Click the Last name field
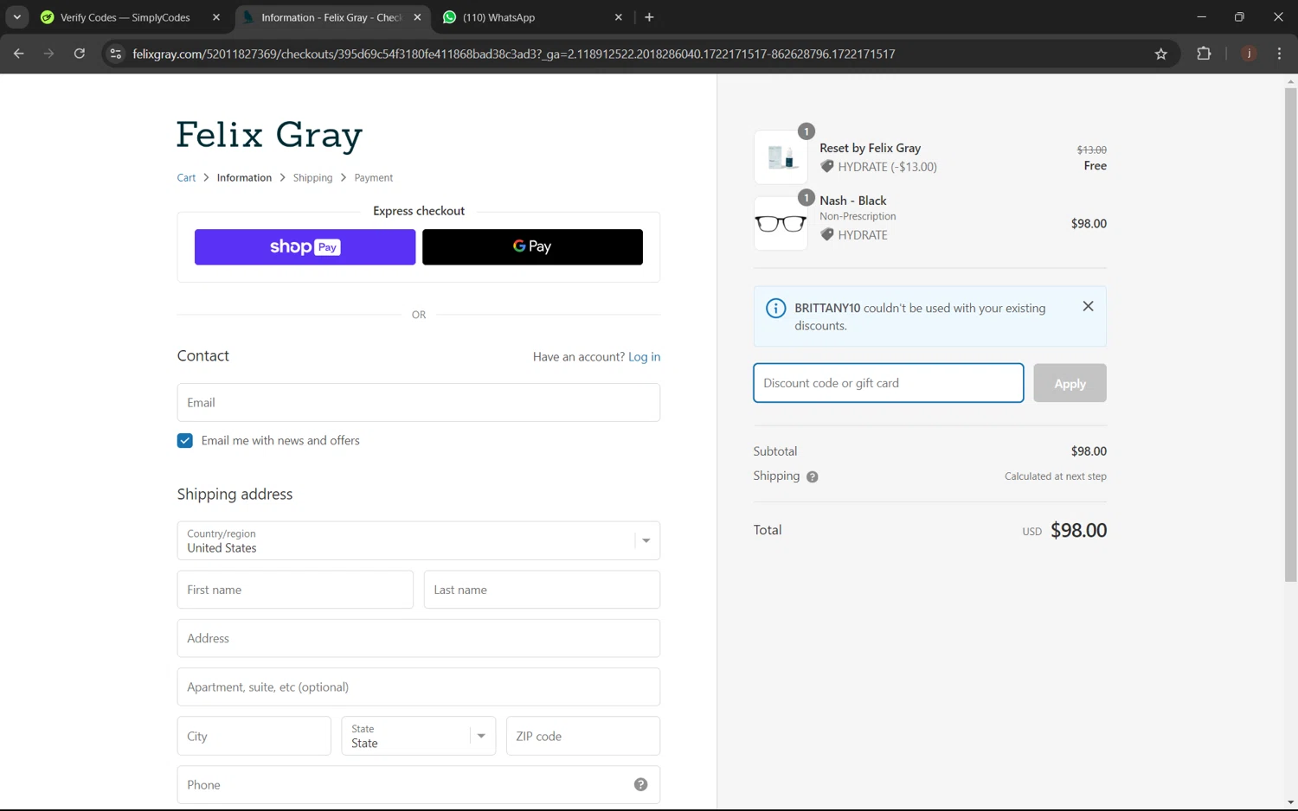The width and height of the screenshot is (1298, 811). tap(542, 590)
